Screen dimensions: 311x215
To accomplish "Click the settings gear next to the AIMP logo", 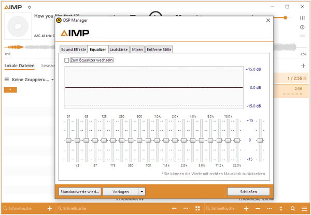I will pyautogui.click(x=30, y=7).
